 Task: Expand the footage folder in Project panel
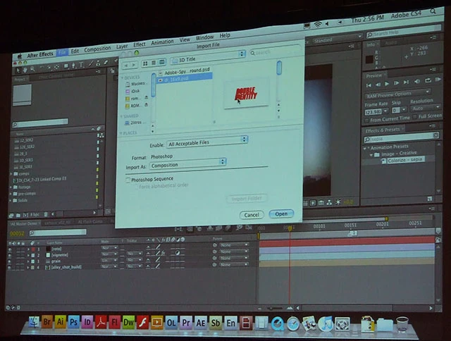(11, 187)
